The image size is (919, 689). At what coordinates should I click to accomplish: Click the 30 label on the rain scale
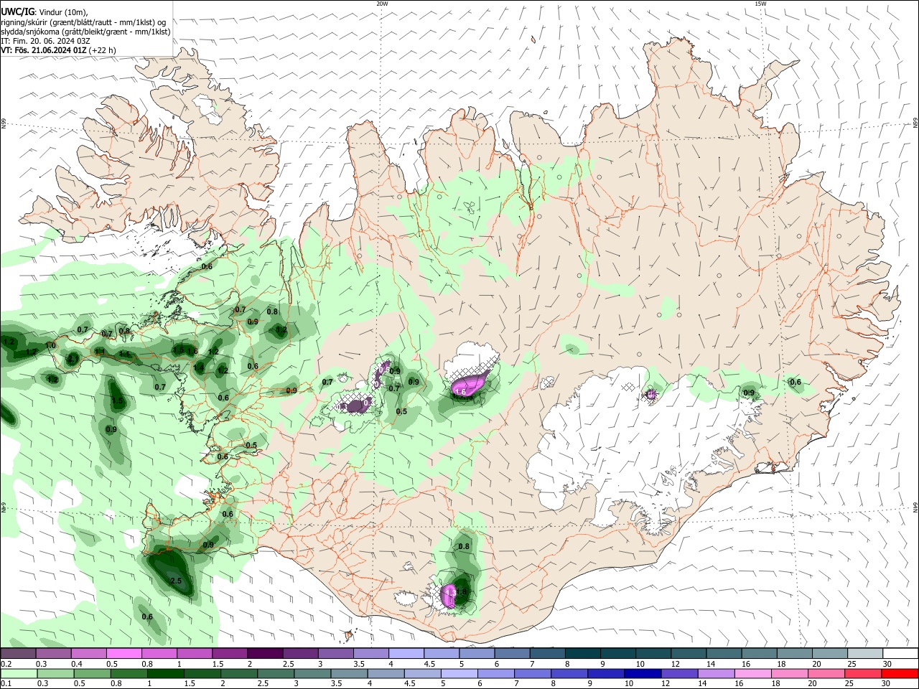[887, 684]
